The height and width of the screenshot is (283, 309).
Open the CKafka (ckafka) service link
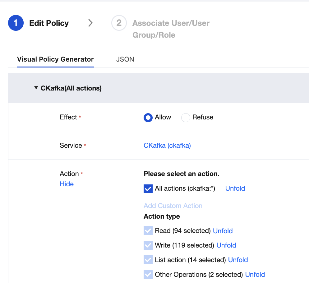pyautogui.click(x=167, y=146)
